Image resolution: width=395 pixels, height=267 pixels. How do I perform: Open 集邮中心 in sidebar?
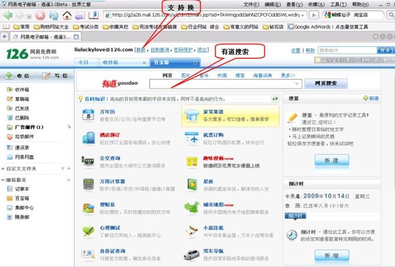(x=24, y=207)
